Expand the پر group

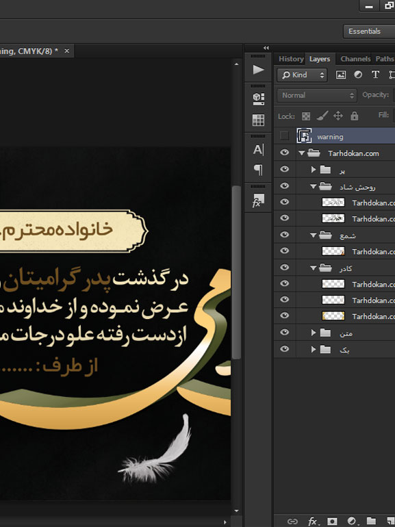314,170
